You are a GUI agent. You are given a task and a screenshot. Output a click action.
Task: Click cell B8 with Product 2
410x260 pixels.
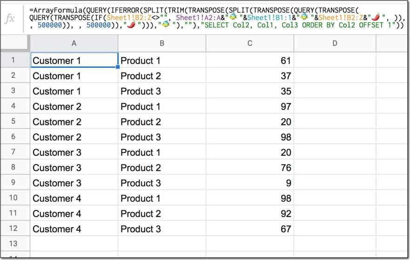click(x=162, y=167)
